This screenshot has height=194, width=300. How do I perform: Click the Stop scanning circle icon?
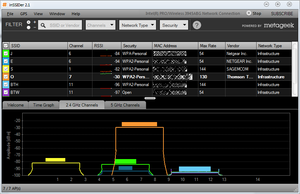pyautogui.click(x=248, y=13)
